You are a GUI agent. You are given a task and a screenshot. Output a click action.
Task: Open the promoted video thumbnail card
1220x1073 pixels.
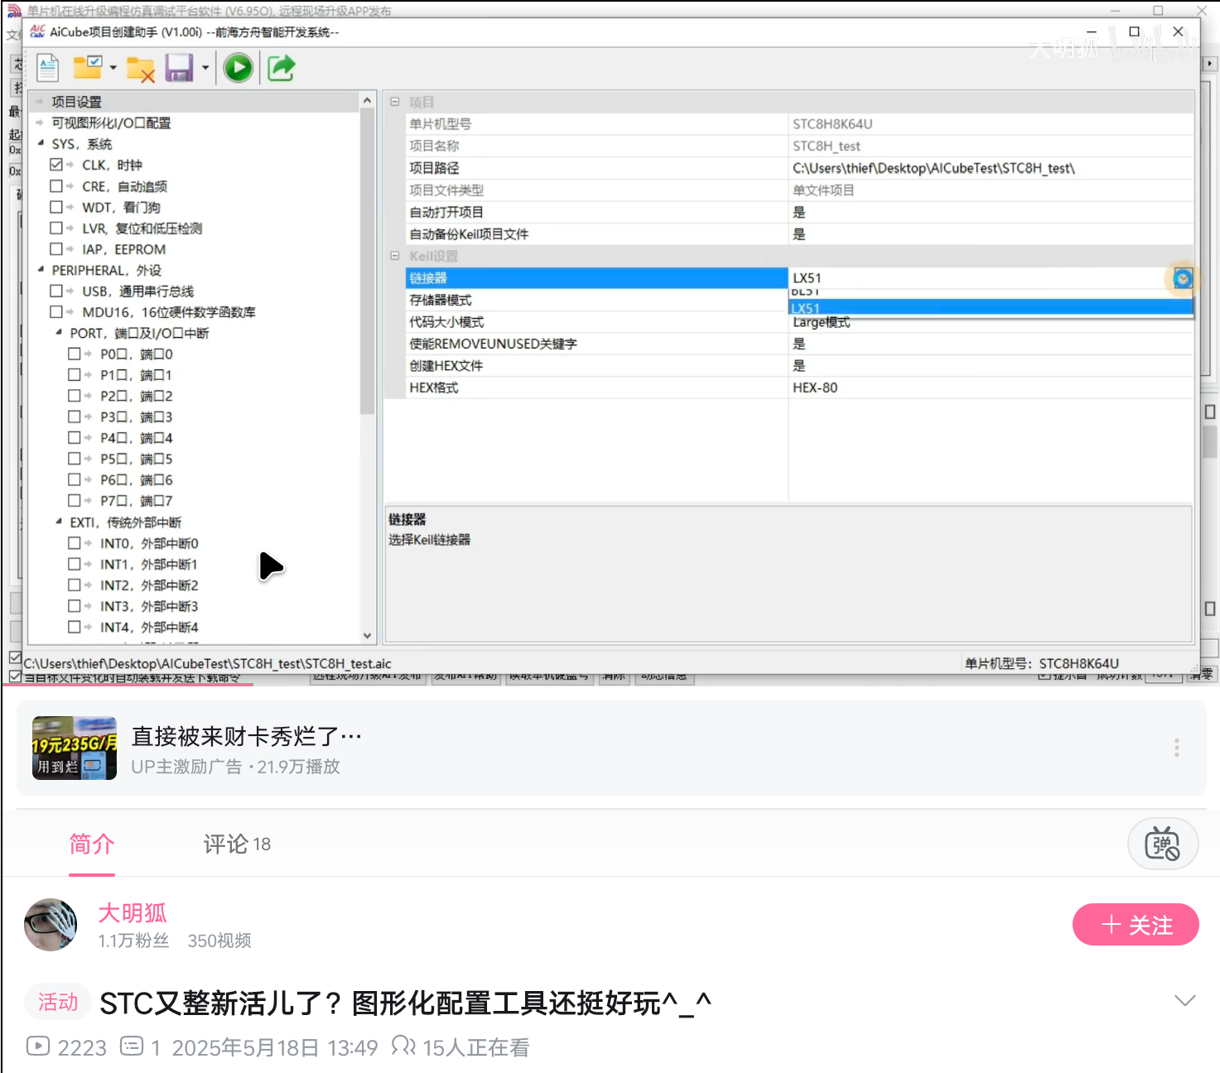point(75,748)
